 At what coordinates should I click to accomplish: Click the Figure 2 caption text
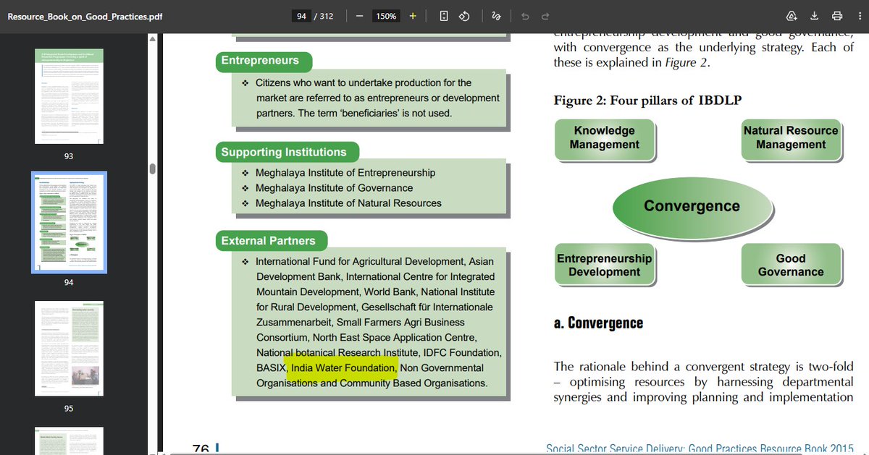coord(648,101)
